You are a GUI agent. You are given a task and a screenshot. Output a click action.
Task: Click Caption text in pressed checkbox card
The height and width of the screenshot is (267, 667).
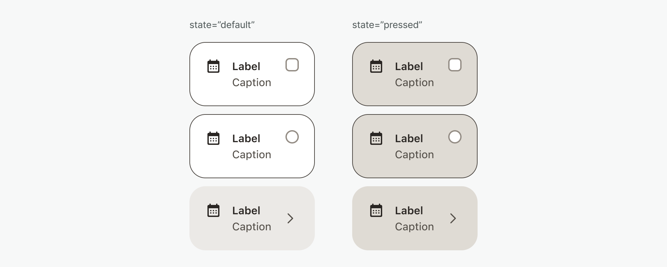414,82
